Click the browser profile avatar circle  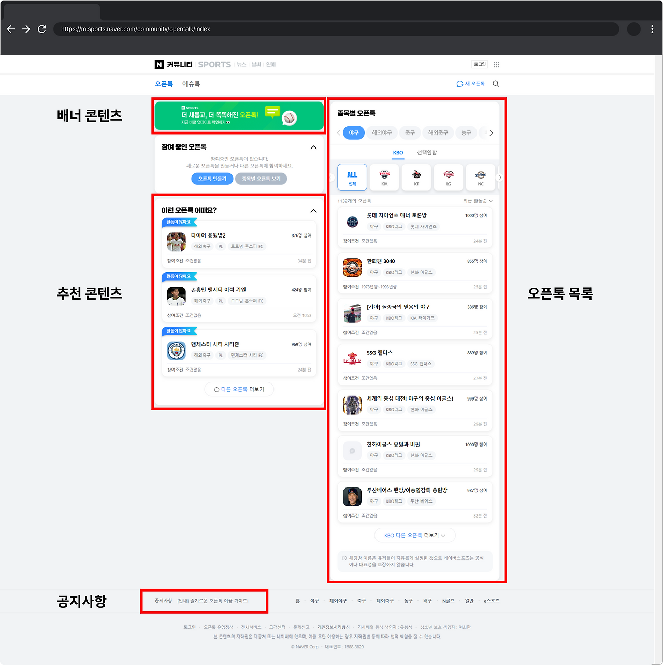tap(634, 29)
